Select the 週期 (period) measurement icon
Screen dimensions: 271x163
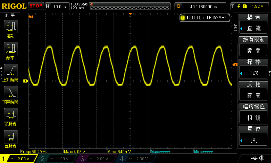(11, 28)
